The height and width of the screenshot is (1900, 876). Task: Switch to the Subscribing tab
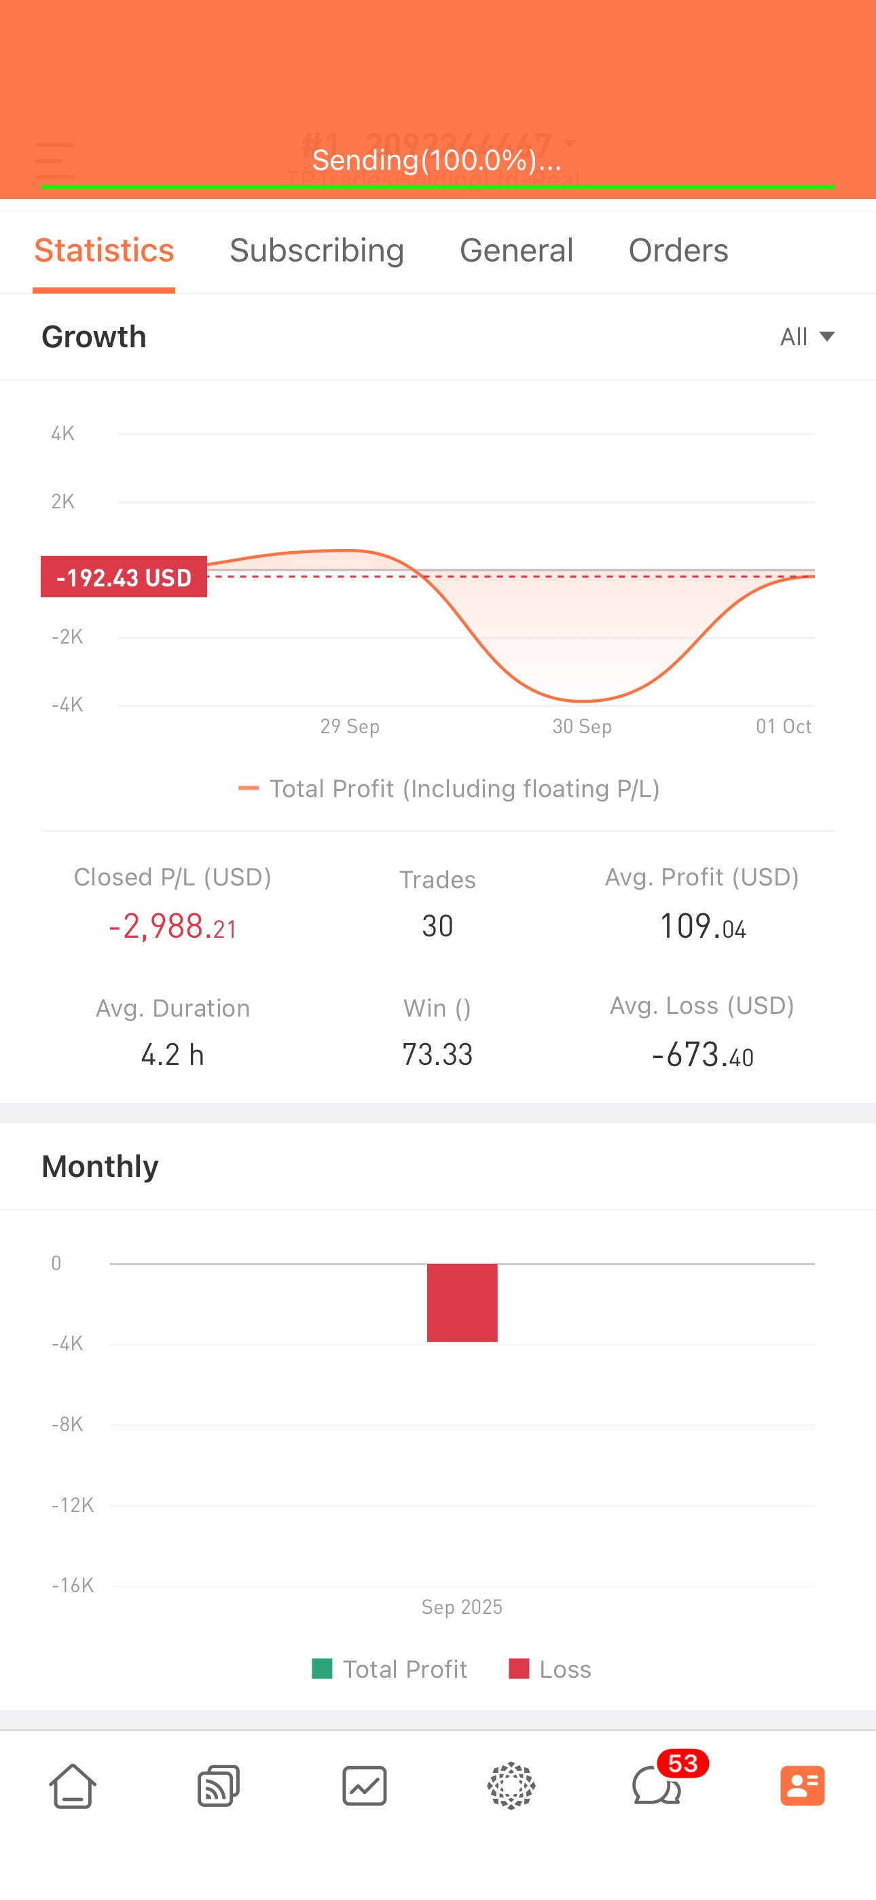(316, 251)
